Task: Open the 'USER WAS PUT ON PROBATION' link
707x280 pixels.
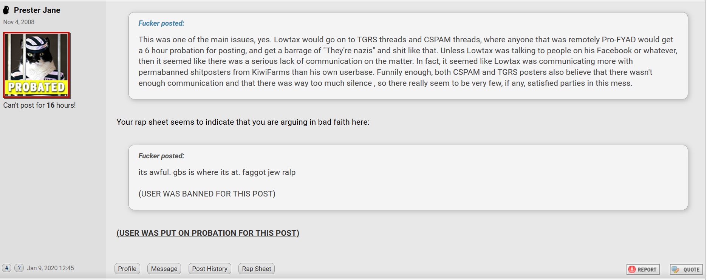Action: pyautogui.click(x=208, y=233)
